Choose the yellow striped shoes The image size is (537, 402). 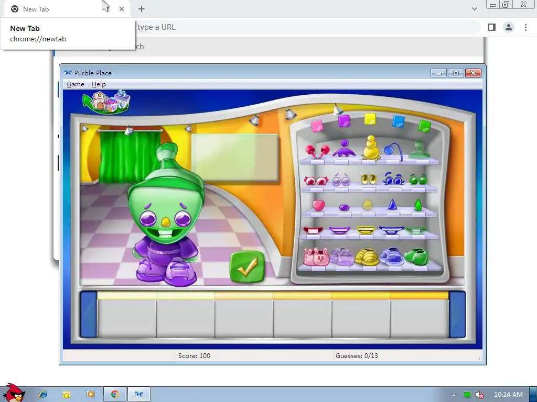pyautogui.click(x=367, y=256)
